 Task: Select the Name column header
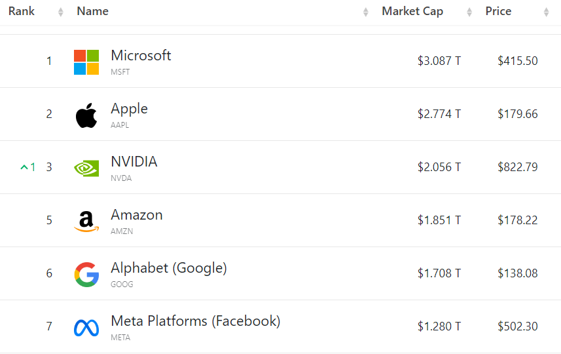point(93,11)
